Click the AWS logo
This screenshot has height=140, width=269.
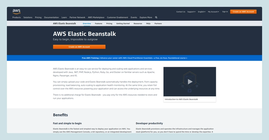pyautogui.click(x=16, y=11)
